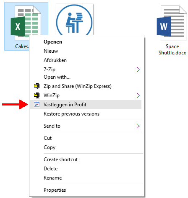Click the WinZip Express icon in menu
Viewport: 188px width, 198px height.
point(37,86)
